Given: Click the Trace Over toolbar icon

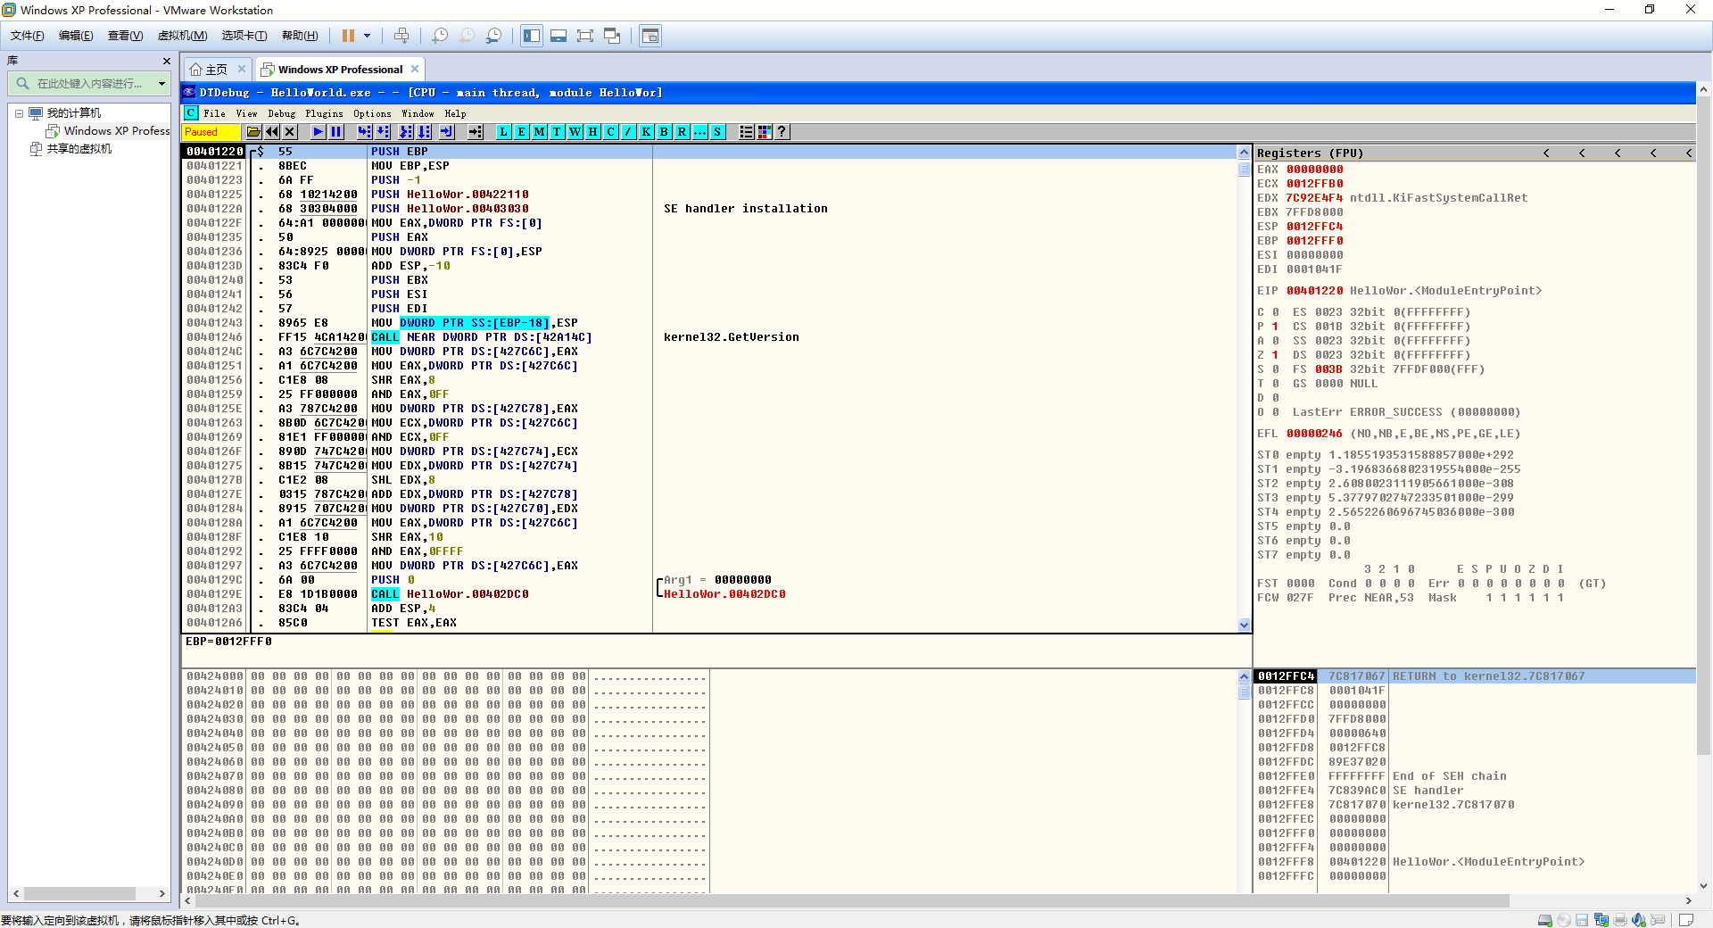Looking at the screenshot, I should tap(425, 132).
